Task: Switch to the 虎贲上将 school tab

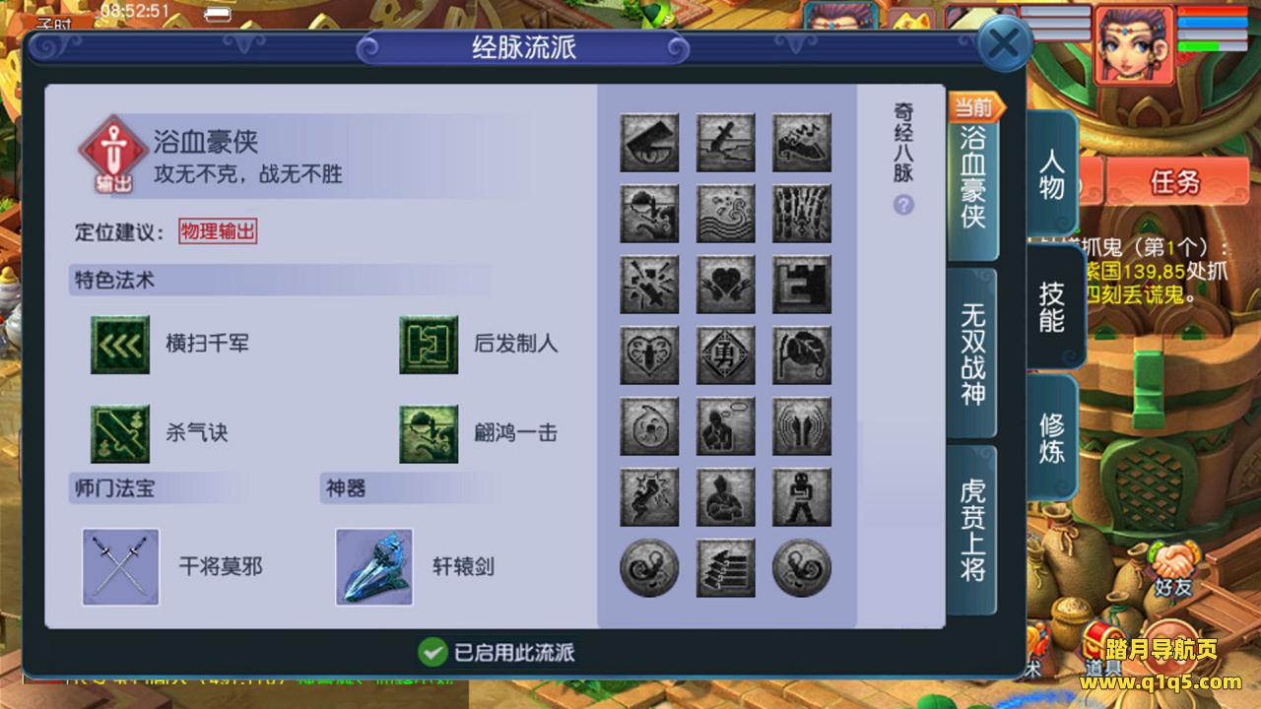Action: [x=972, y=530]
